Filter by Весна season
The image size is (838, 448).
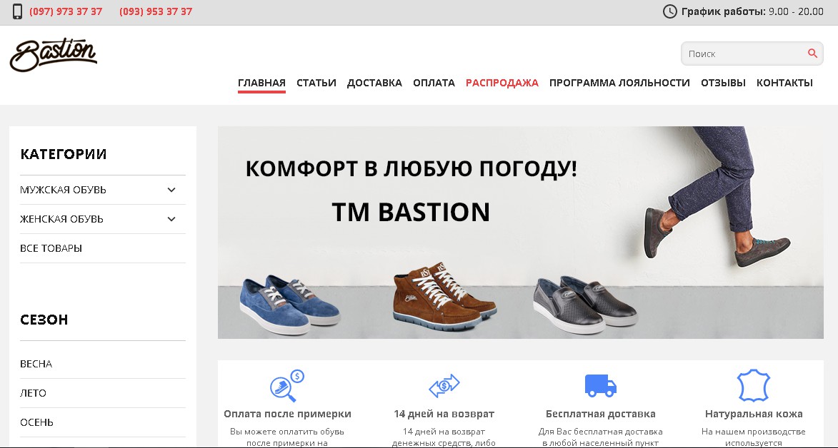click(36, 364)
